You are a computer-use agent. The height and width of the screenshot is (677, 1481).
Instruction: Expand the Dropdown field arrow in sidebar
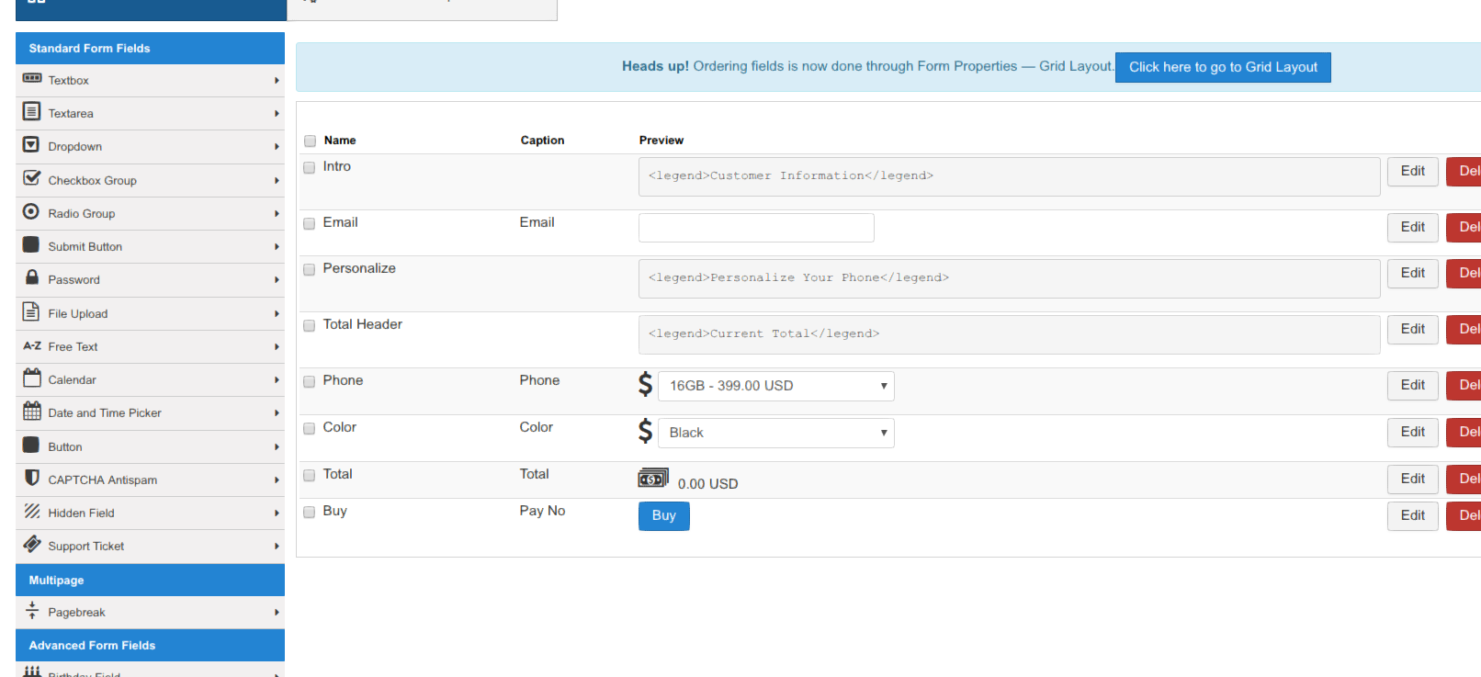pyautogui.click(x=277, y=147)
